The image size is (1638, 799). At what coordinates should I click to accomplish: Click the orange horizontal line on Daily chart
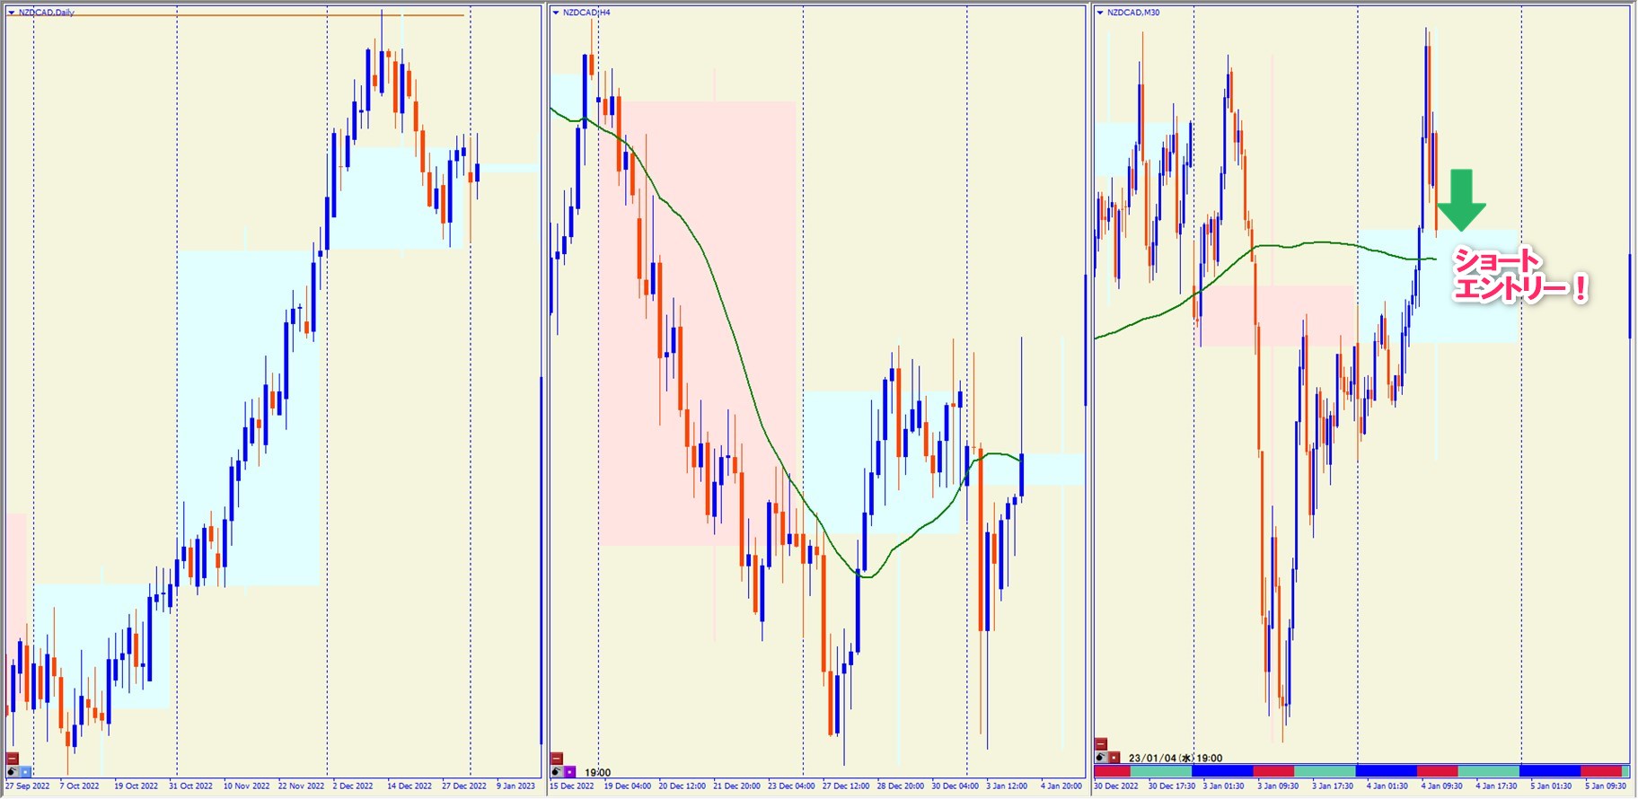click(269, 15)
